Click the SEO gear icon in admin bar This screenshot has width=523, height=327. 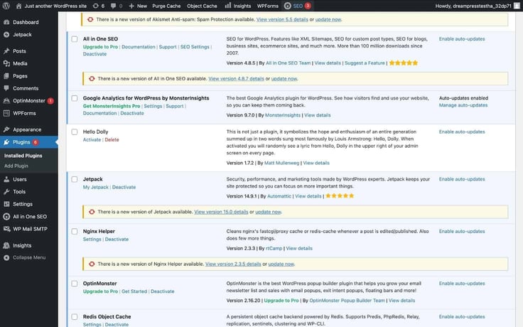(x=287, y=6)
